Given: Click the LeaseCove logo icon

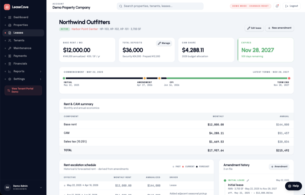Looking at the screenshot, I should [x=7, y=7].
